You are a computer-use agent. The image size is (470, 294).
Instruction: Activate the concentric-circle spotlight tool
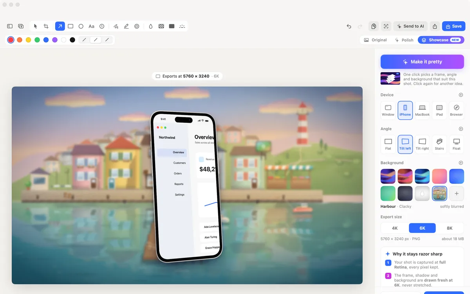pyautogui.click(x=137, y=26)
